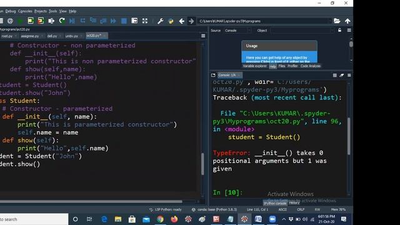Close the oct20.py editor tab
Image resolution: width=400 pixels, height=225 pixels.
click(x=105, y=36)
